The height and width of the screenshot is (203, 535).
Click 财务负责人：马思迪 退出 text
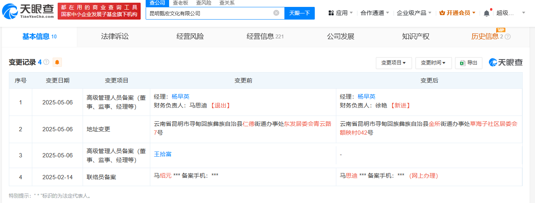tap(192, 106)
